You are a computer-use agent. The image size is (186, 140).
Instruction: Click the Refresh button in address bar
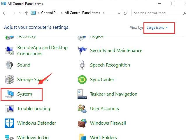[x=125, y=13]
